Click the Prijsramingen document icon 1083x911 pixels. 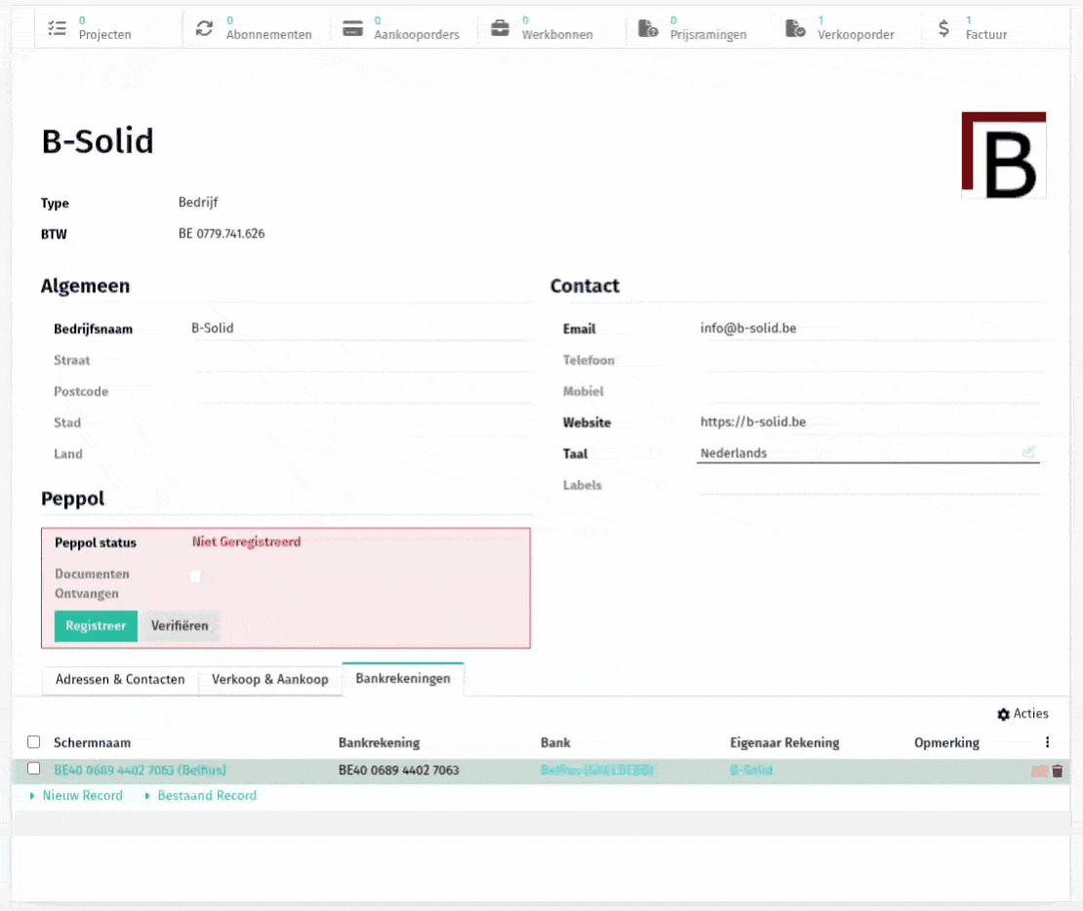tap(648, 28)
